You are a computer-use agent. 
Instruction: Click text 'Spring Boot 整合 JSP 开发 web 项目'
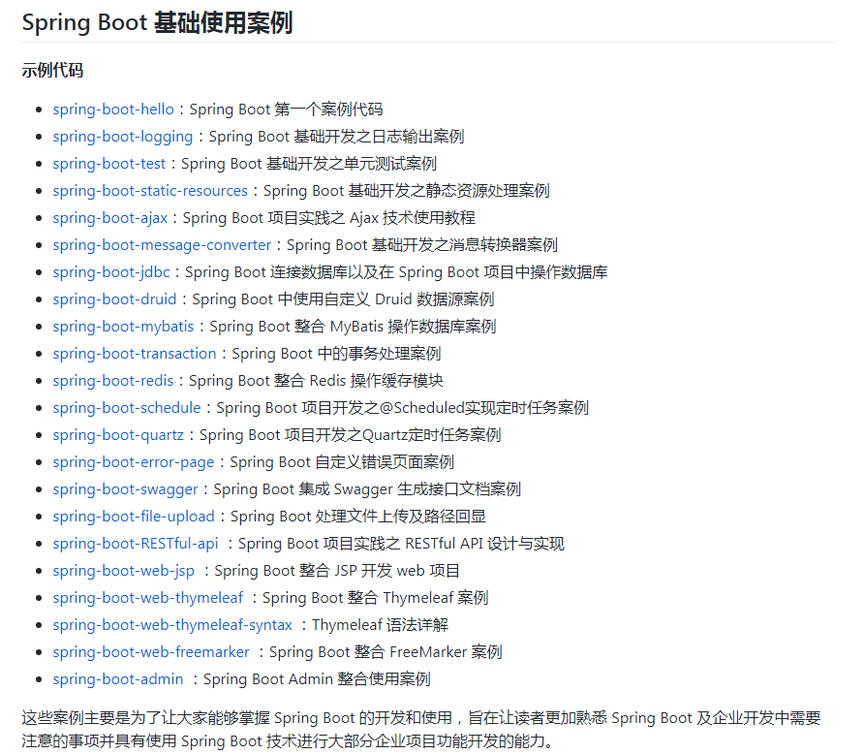[337, 571]
